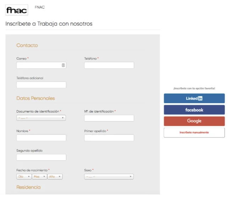Open the Mes birth date dropdown

[x=39, y=177]
